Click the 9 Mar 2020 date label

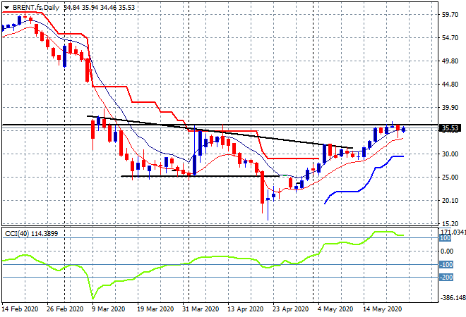click(x=108, y=309)
